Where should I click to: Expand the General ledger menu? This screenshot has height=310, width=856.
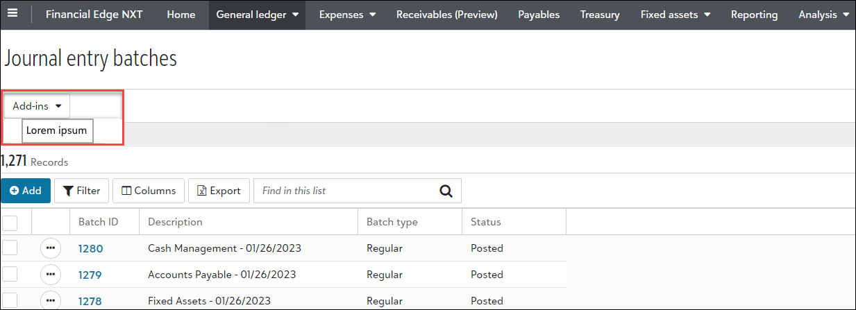(x=257, y=15)
